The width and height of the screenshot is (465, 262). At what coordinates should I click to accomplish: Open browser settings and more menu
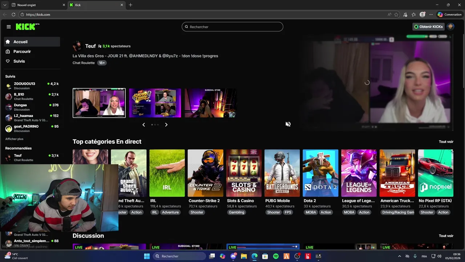(431, 15)
